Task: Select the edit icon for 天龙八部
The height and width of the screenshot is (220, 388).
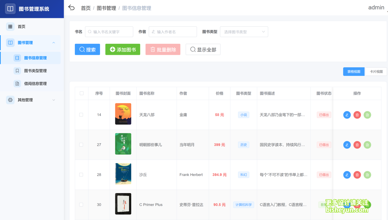Action: click(x=347, y=115)
